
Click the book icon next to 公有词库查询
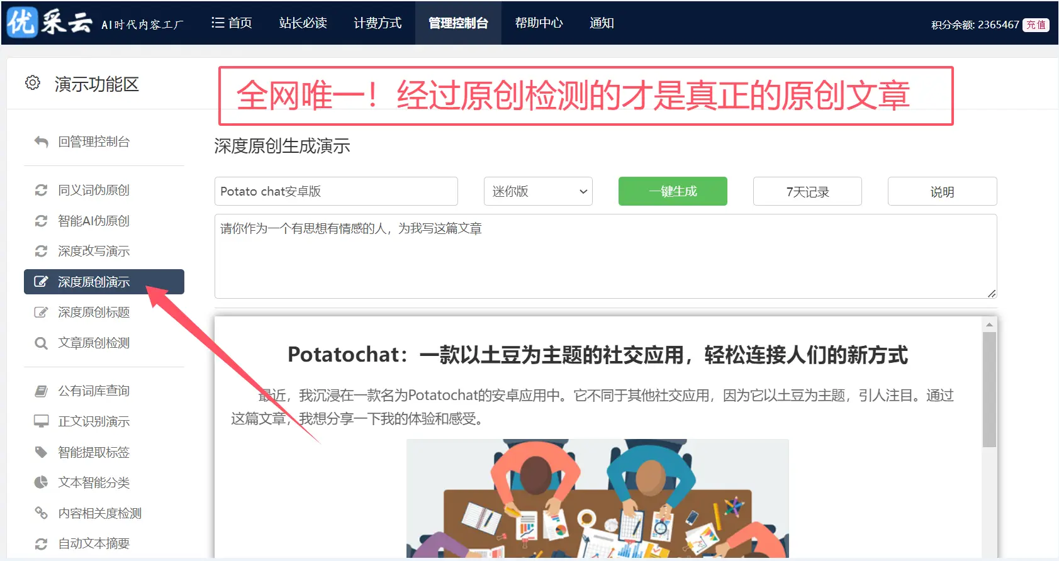tap(41, 391)
